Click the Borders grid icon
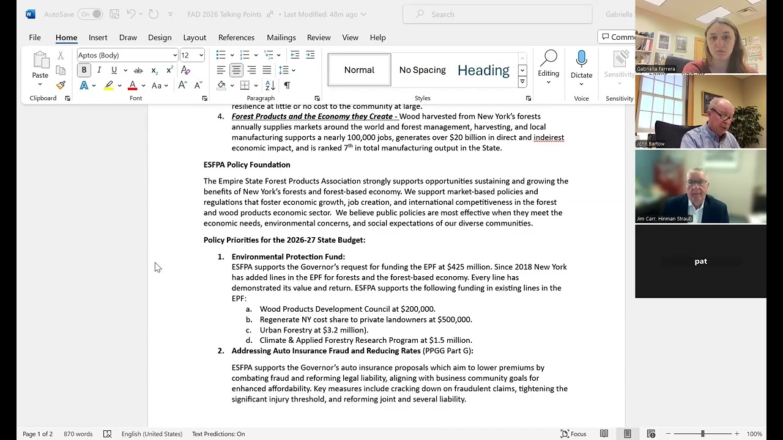Viewport: 783px width, 440px height. coord(245,86)
